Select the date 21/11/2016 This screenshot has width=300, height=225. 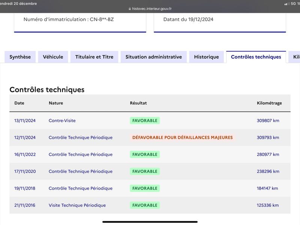coord(25,205)
